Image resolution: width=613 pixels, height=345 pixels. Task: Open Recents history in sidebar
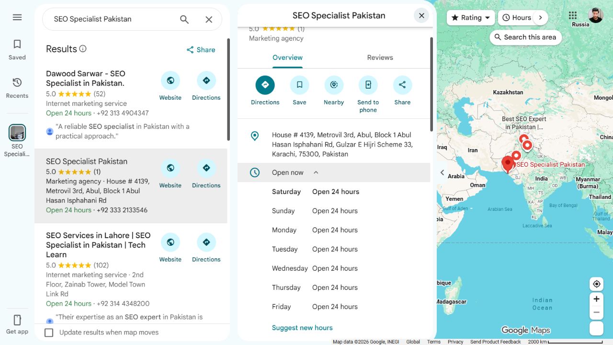(17, 88)
